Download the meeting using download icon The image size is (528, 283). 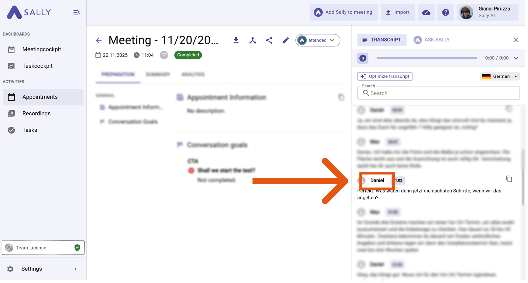(x=236, y=40)
